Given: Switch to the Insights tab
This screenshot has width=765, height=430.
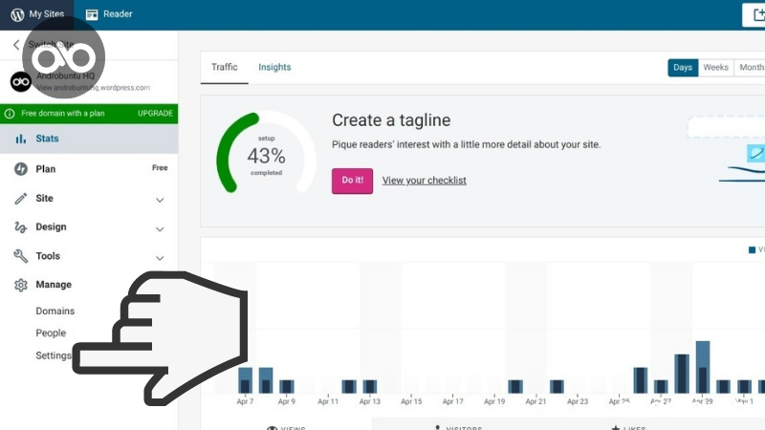Looking at the screenshot, I should [x=274, y=68].
